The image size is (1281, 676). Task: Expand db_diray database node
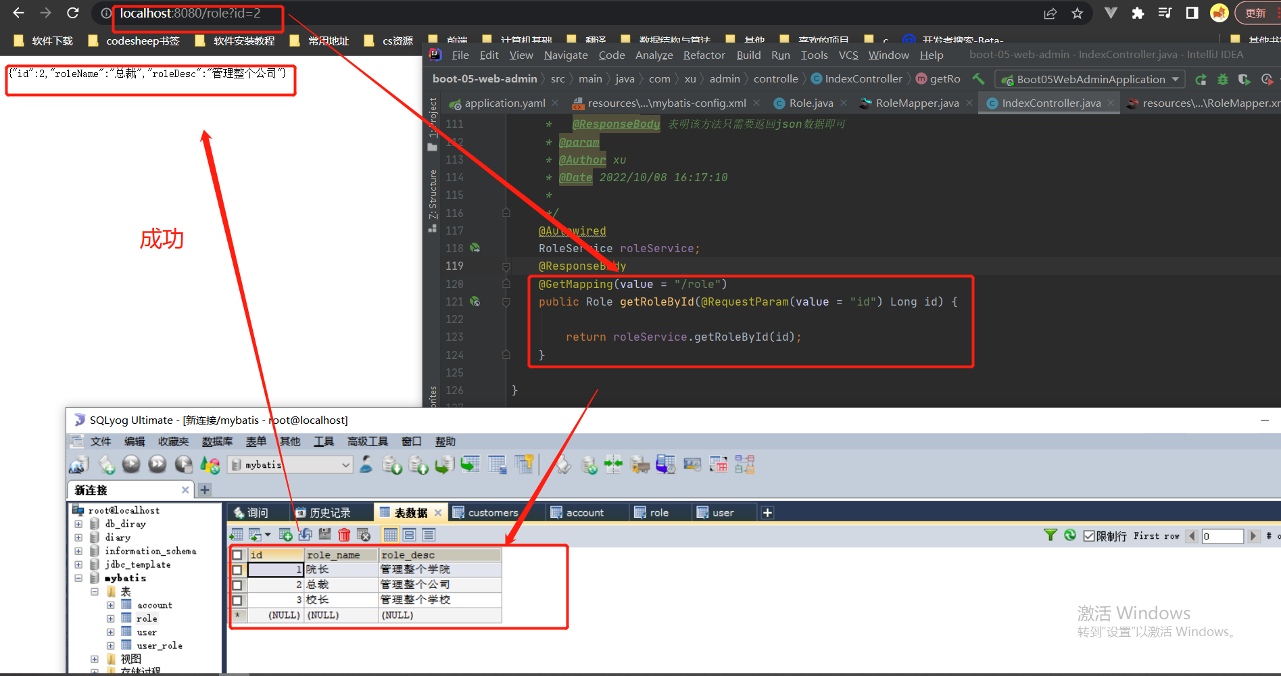click(x=78, y=524)
